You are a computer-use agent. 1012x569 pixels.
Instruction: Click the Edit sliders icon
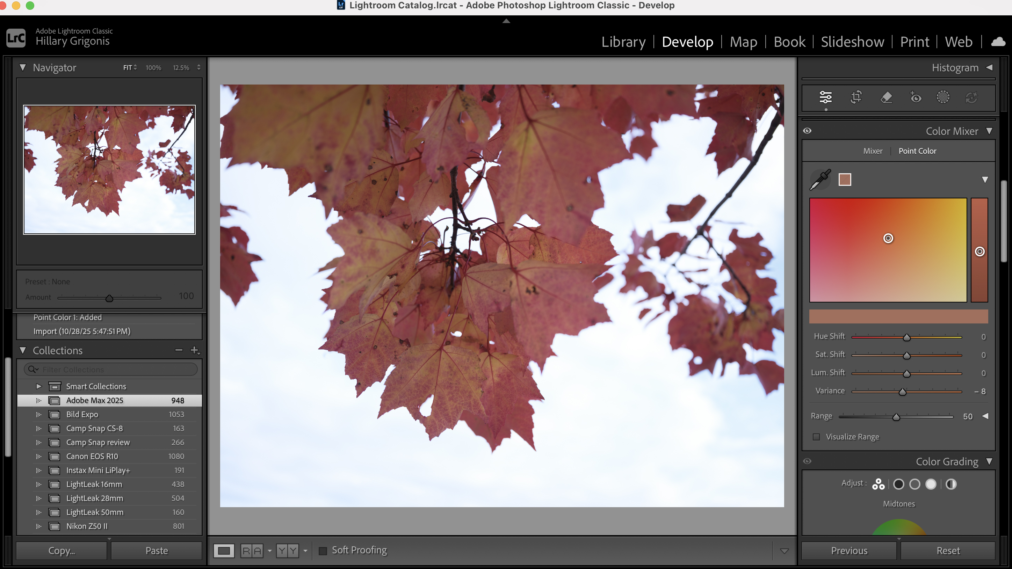825,97
